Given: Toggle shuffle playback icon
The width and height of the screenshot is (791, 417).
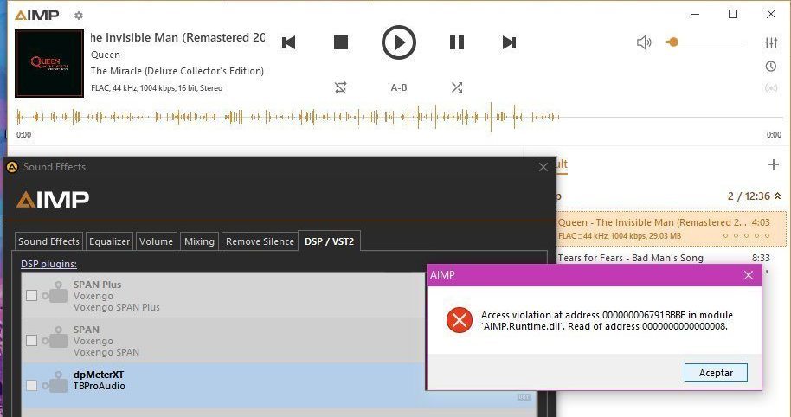Looking at the screenshot, I should [457, 87].
